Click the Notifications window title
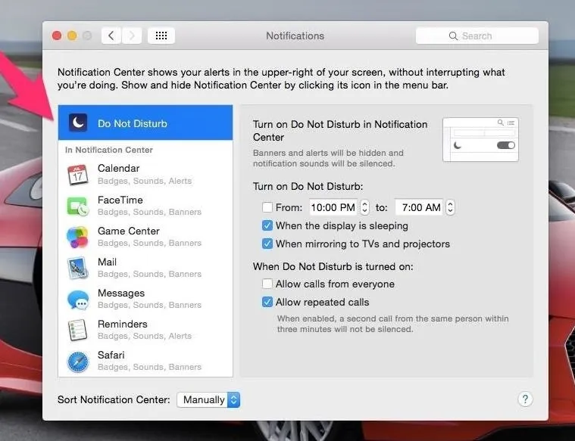The width and height of the screenshot is (575, 441). (x=295, y=36)
